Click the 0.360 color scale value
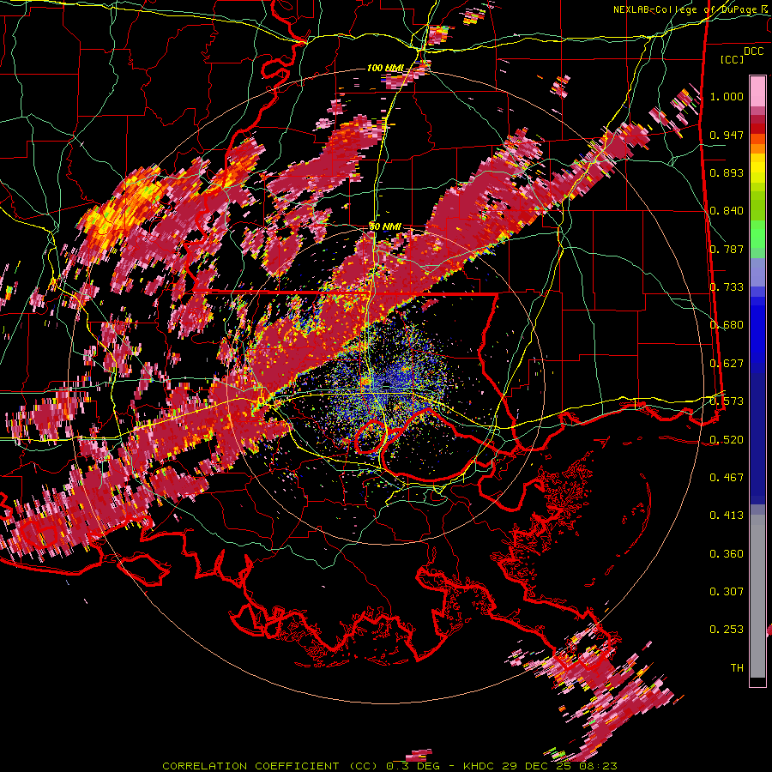This screenshot has height=772, width=772. [727, 553]
